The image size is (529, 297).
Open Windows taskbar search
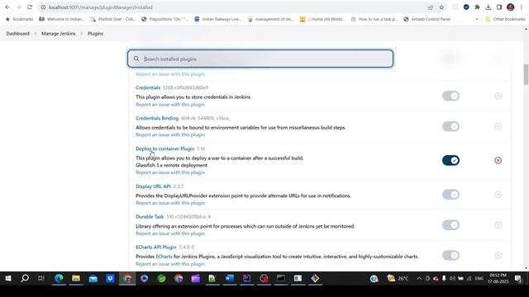25,279
